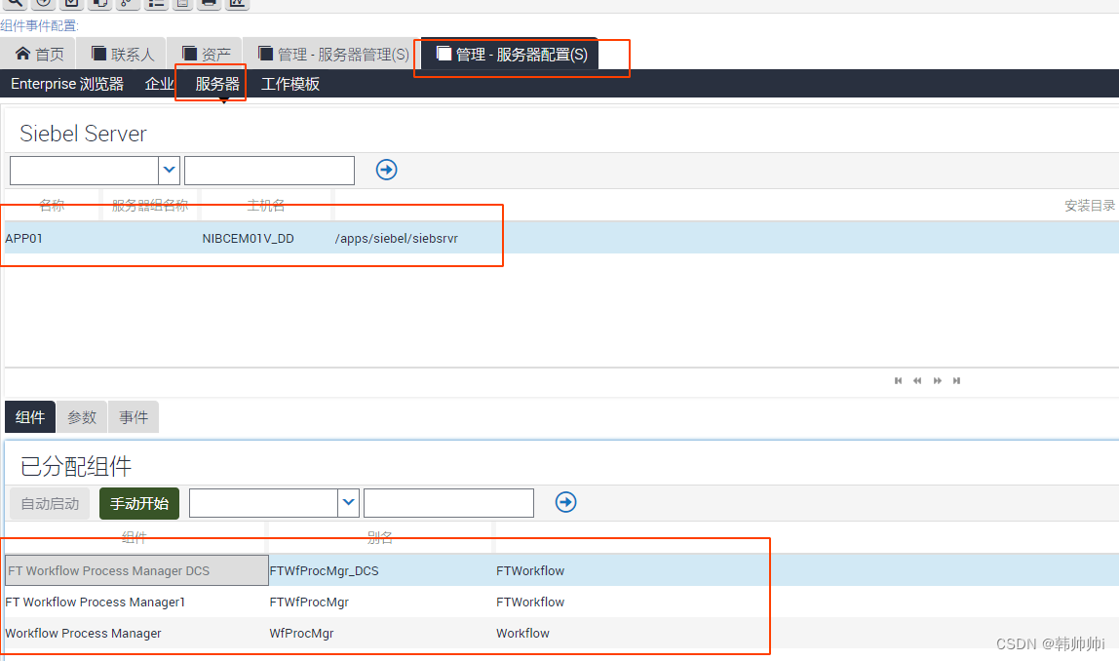Sort by the 别名 column header
This screenshot has width=1119, height=661.
pyautogui.click(x=380, y=537)
